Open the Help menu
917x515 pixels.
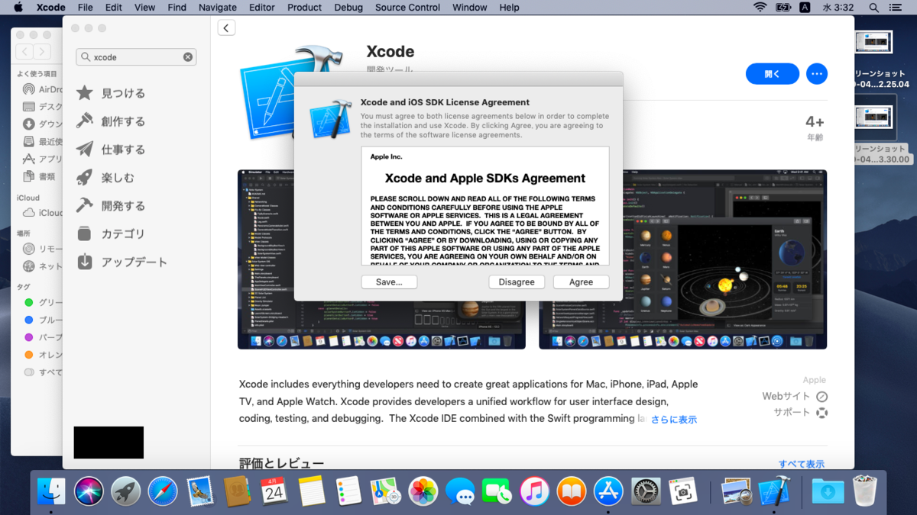509,8
